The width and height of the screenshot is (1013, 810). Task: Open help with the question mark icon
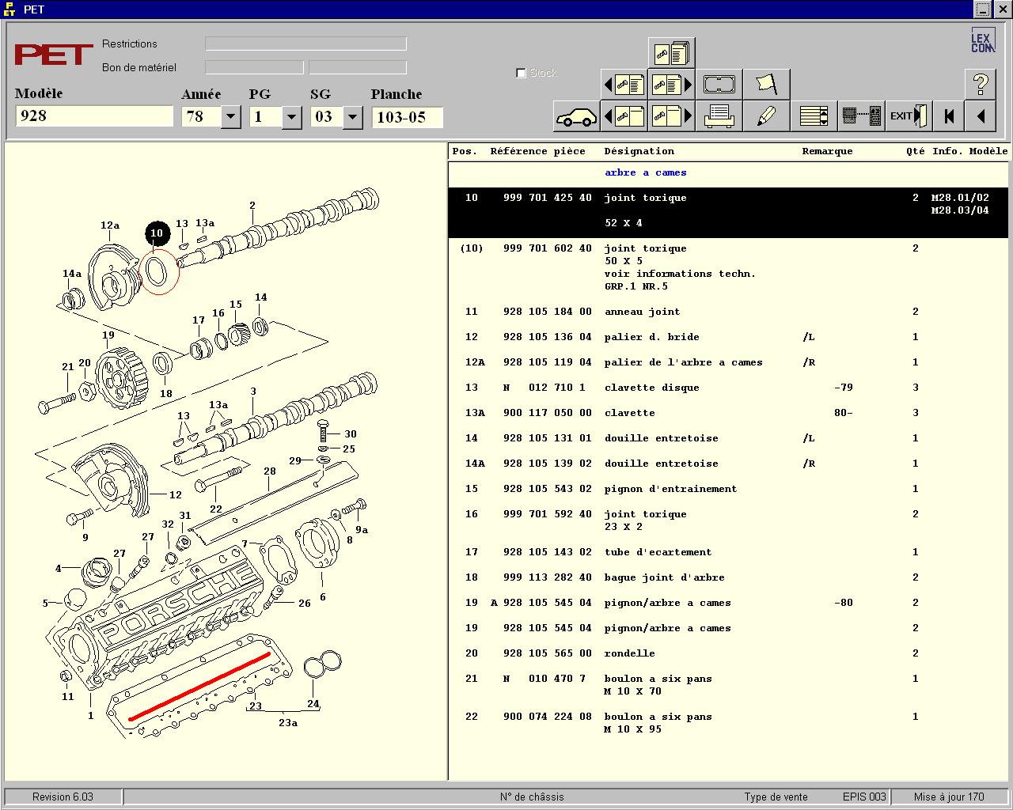980,84
